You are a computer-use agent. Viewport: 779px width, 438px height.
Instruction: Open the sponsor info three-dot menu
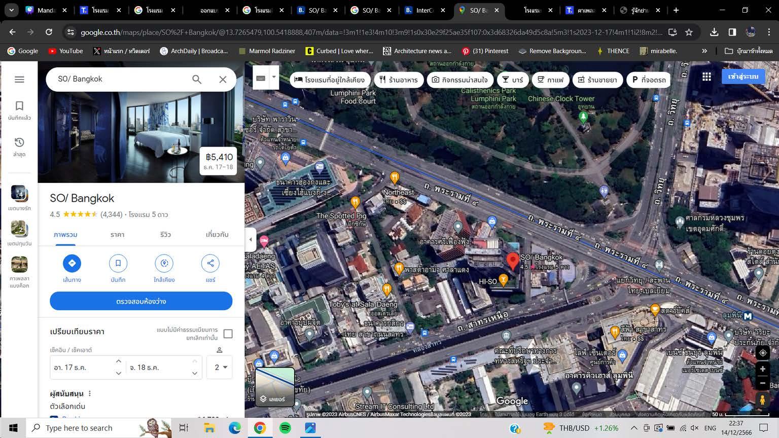90,393
